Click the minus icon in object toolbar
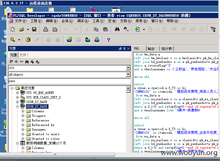The image size is (220, 161). (x=22, y=62)
